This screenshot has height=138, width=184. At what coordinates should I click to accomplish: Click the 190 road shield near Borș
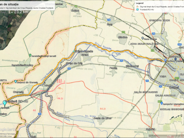pos(109,20)
